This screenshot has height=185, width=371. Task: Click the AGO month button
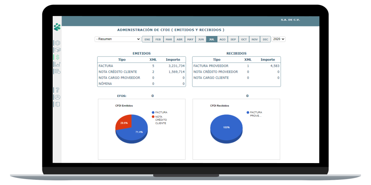pyautogui.click(x=222, y=39)
